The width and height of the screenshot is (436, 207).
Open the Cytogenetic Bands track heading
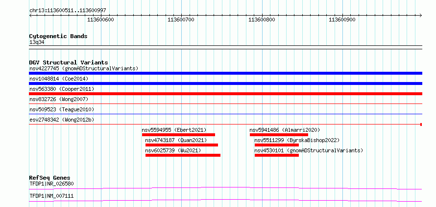tap(58, 36)
